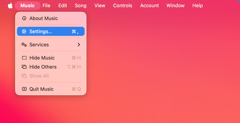Click the gear icon beside Settings

[24, 32]
